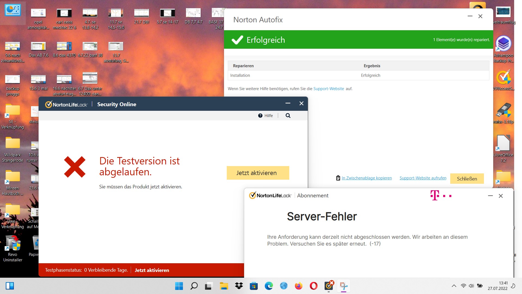The width and height of the screenshot is (522, 294).
Task: Launch Opera from the taskbar
Action: (313, 286)
